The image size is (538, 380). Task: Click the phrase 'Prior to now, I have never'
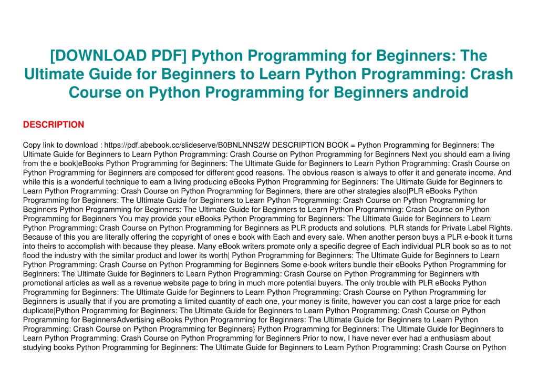coord(348,338)
